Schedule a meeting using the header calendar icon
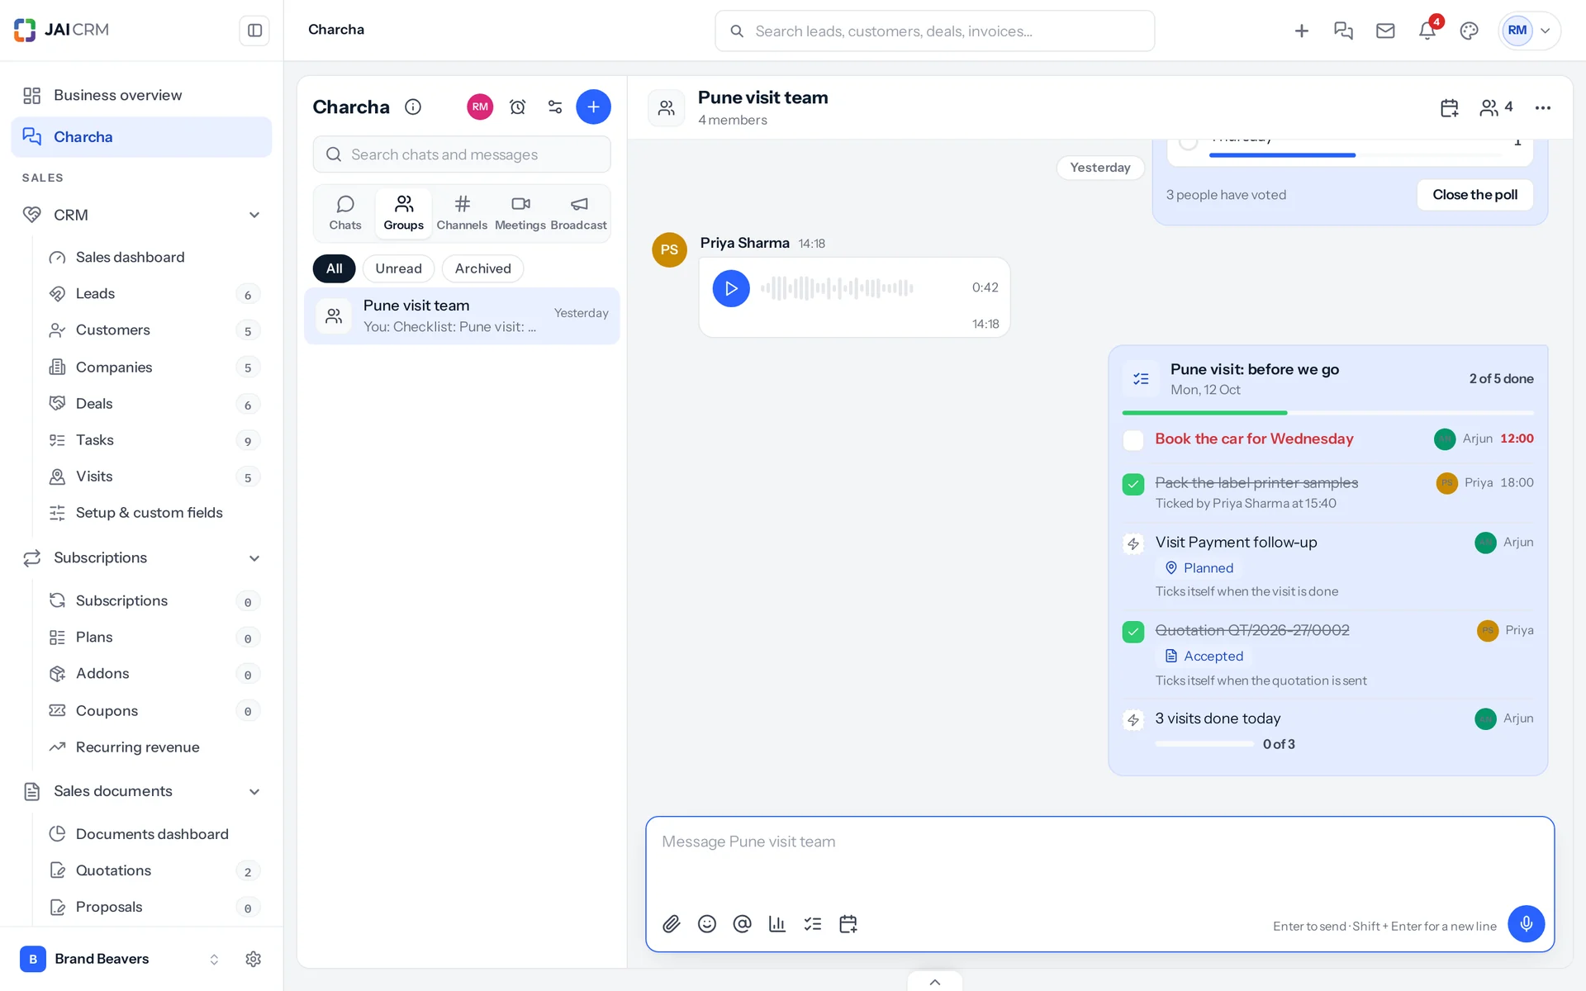The width and height of the screenshot is (1586, 991). [x=1450, y=108]
